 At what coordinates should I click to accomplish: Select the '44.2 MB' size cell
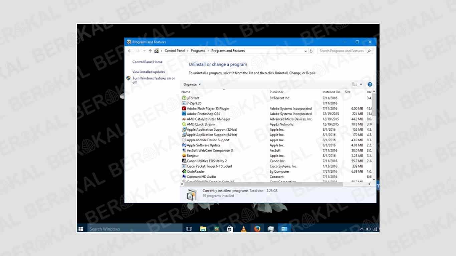click(x=357, y=119)
